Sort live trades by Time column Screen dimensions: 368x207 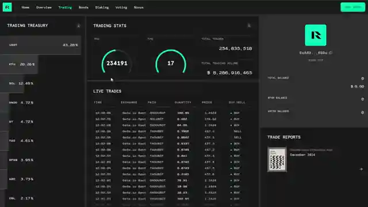[98, 102]
